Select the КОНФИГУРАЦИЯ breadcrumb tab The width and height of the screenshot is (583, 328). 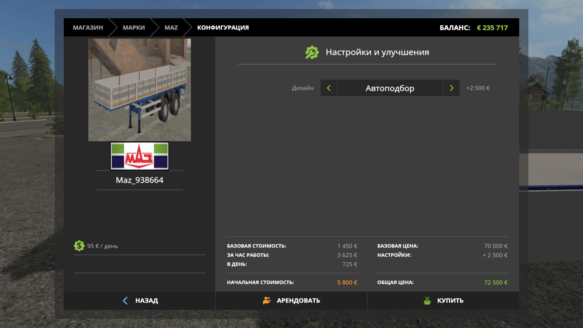tap(223, 28)
